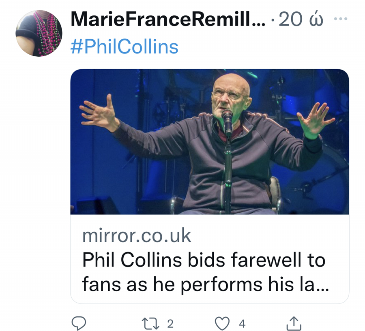
Task: Open the reply speech bubble icon
Action: (x=79, y=323)
